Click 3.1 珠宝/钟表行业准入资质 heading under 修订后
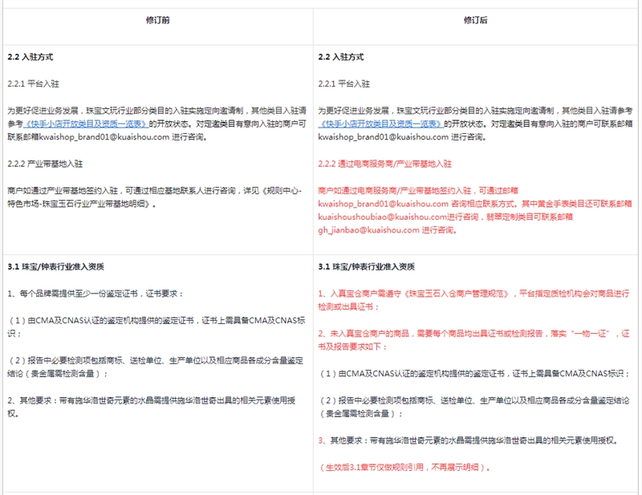Screen dimensions: 642x495 [367, 267]
